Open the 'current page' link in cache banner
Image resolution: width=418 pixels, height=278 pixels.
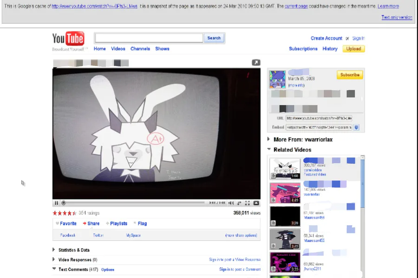click(296, 6)
